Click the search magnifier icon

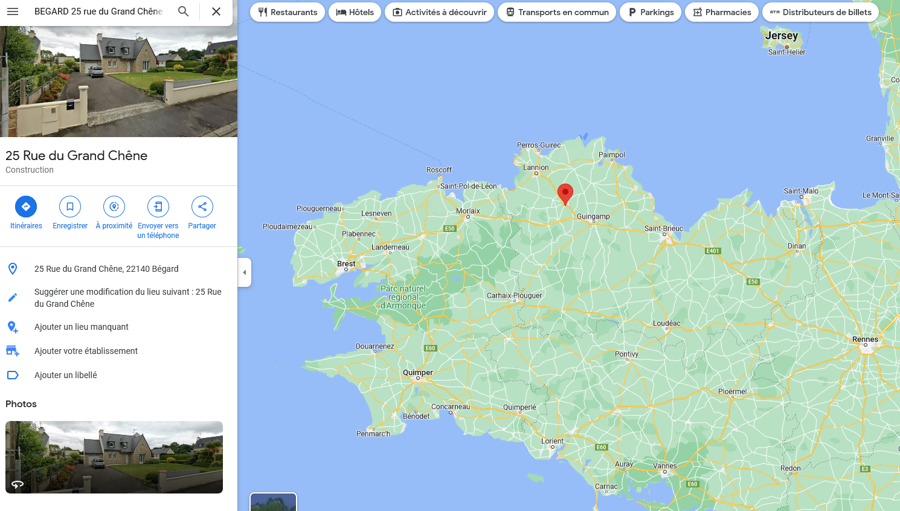(x=184, y=11)
